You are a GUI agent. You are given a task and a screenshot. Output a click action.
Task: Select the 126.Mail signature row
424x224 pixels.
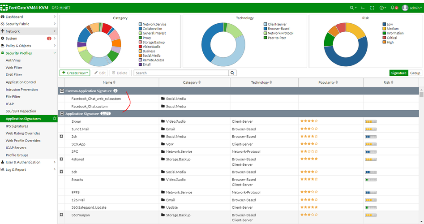pyautogui.click(x=238, y=200)
